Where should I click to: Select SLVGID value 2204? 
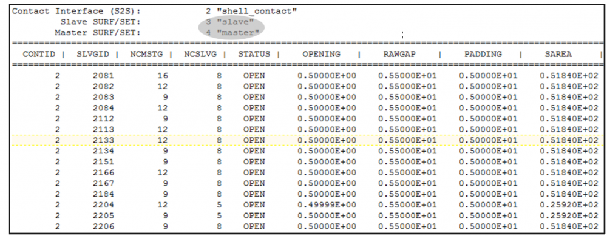pyautogui.click(x=103, y=204)
